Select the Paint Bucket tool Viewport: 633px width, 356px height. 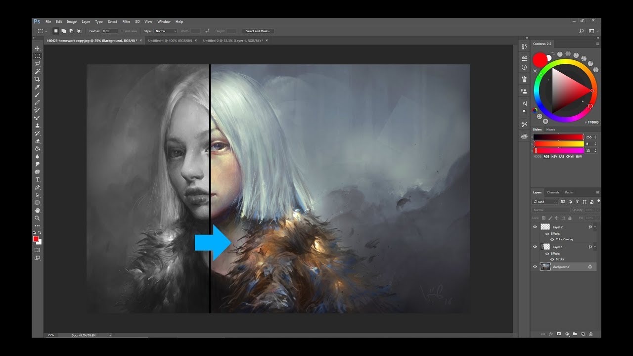pyautogui.click(x=37, y=148)
